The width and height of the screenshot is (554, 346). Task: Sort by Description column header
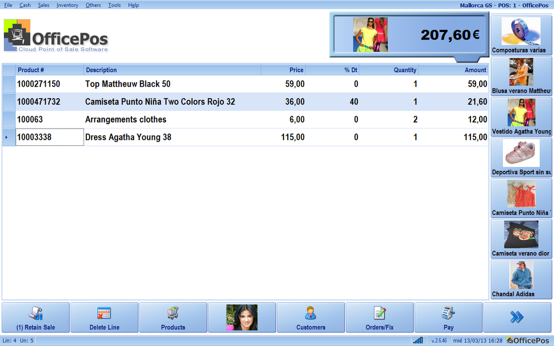(x=172, y=70)
